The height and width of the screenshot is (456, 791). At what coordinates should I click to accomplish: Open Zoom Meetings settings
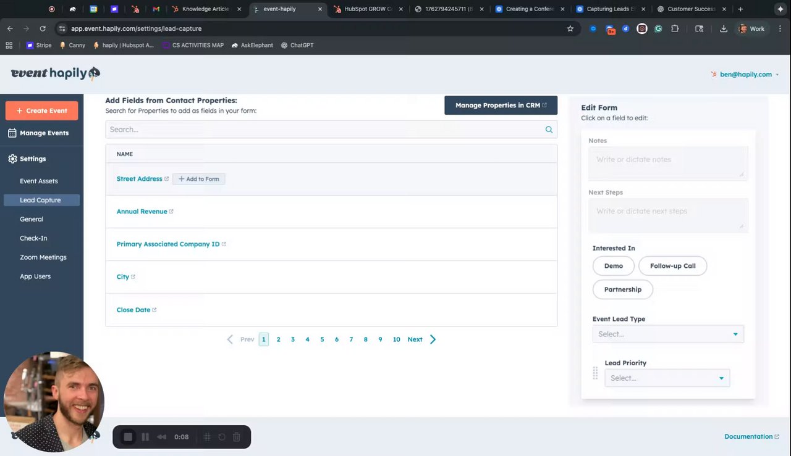[43, 257]
